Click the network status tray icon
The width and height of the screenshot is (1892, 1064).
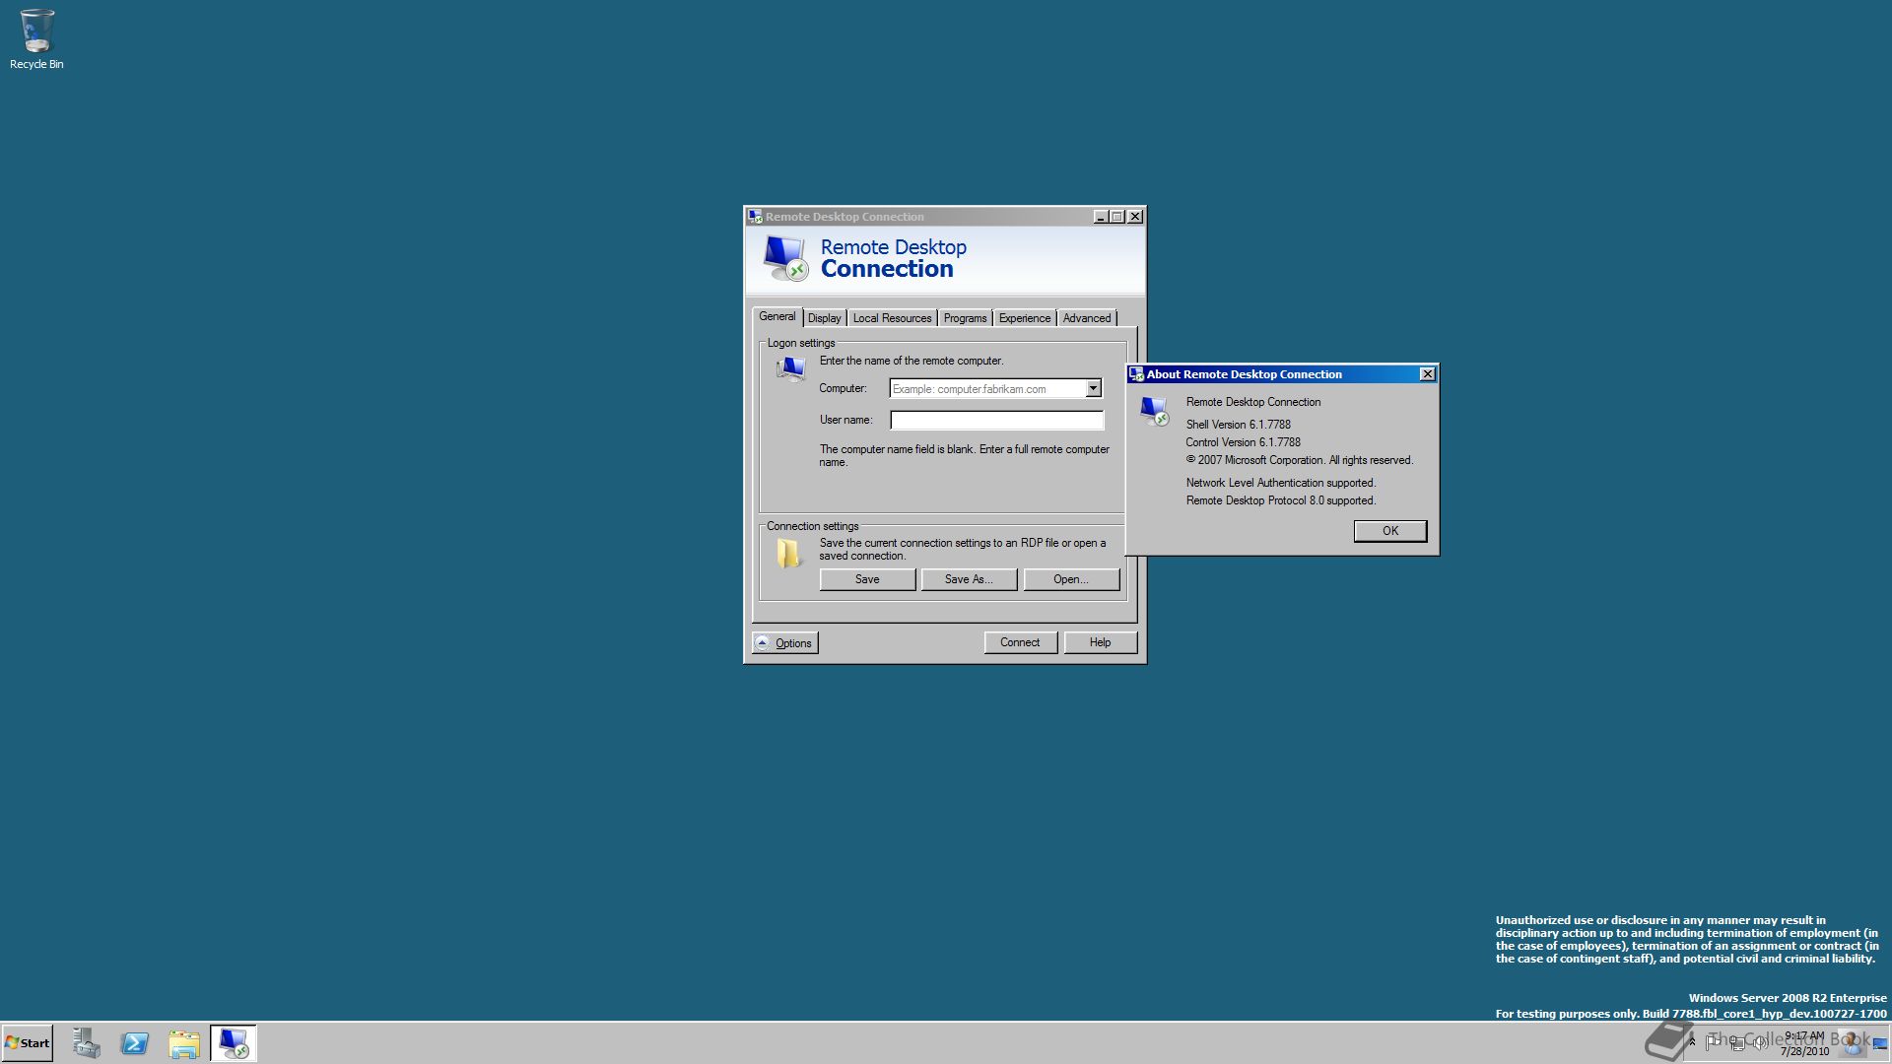[x=1736, y=1042]
